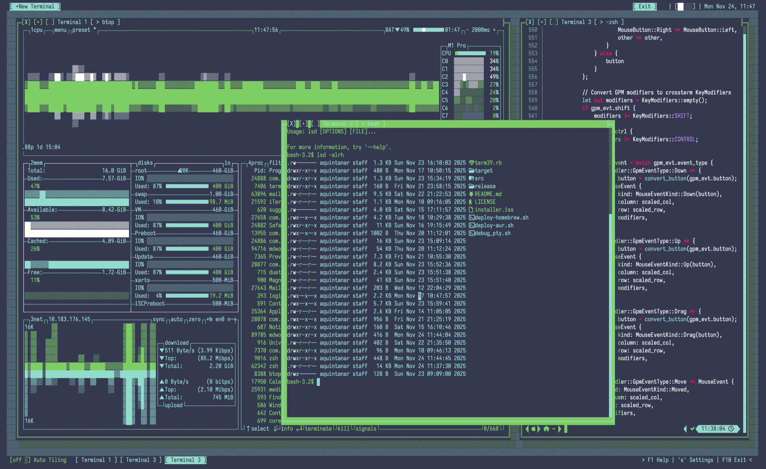The width and height of the screenshot is (766, 469).
Task: Click the script icon beside deploy-homebrew.sh
Action: [x=472, y=218]
